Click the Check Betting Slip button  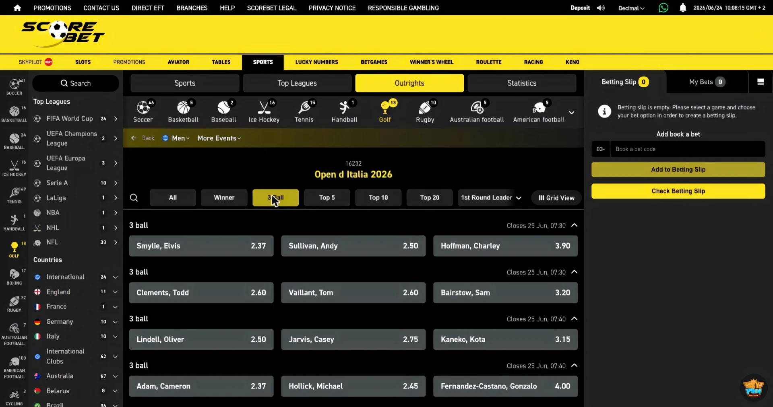pos(678,191)
